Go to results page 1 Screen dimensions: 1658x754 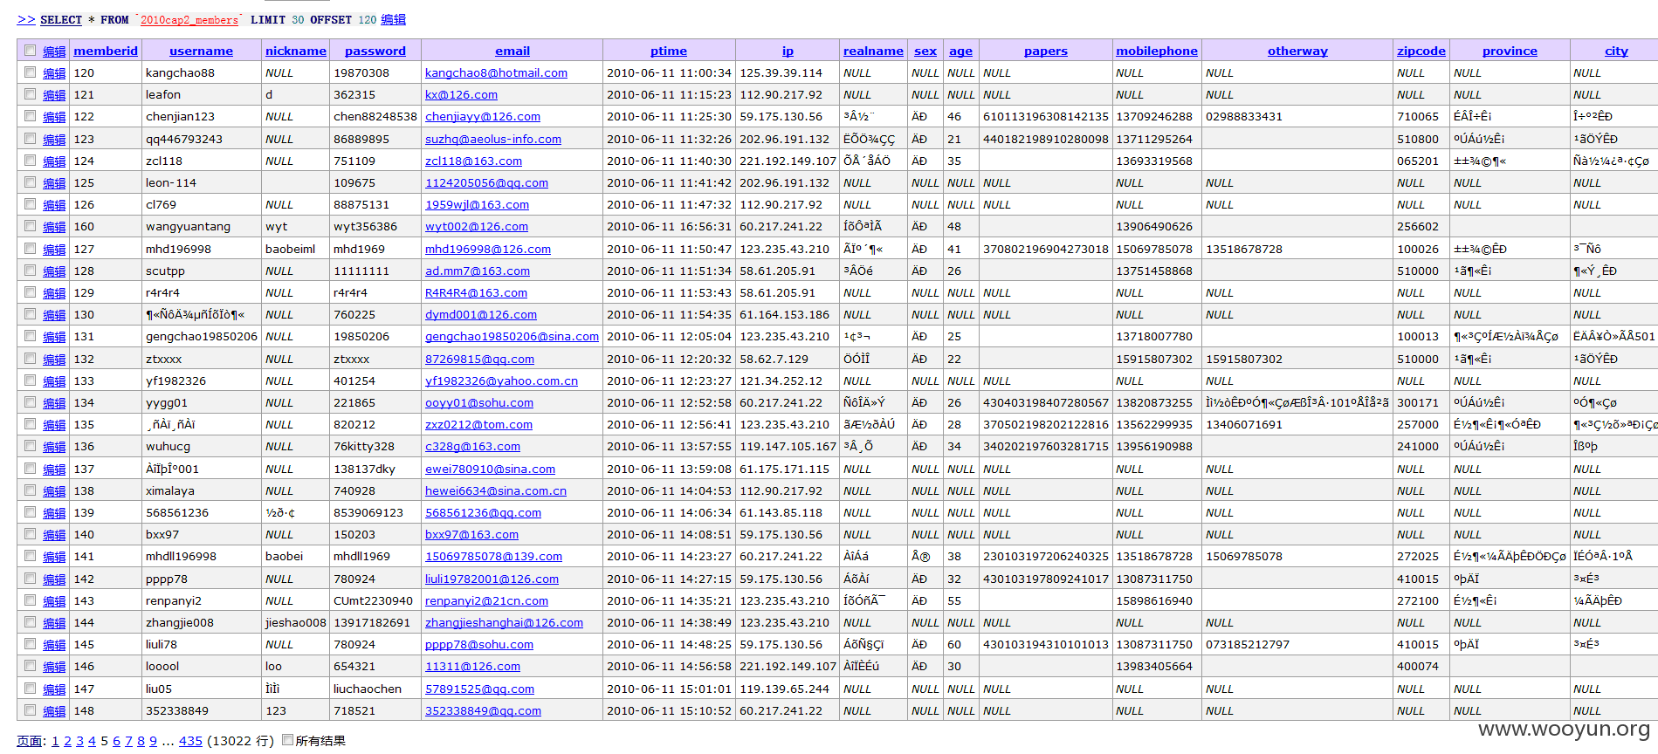(55, 741)
